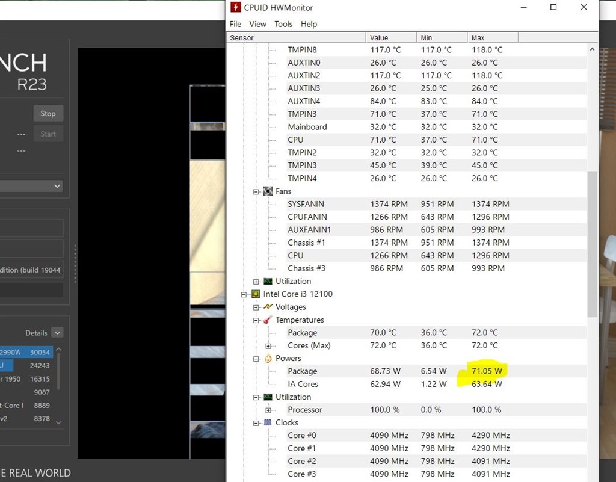This screenshot has height=482, width=616.
Task: Select the Chassis #3 fan row
Action: pyautogui.click(x=437, y=268)
